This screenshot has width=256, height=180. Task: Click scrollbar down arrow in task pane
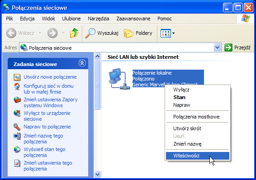point(97,174)
